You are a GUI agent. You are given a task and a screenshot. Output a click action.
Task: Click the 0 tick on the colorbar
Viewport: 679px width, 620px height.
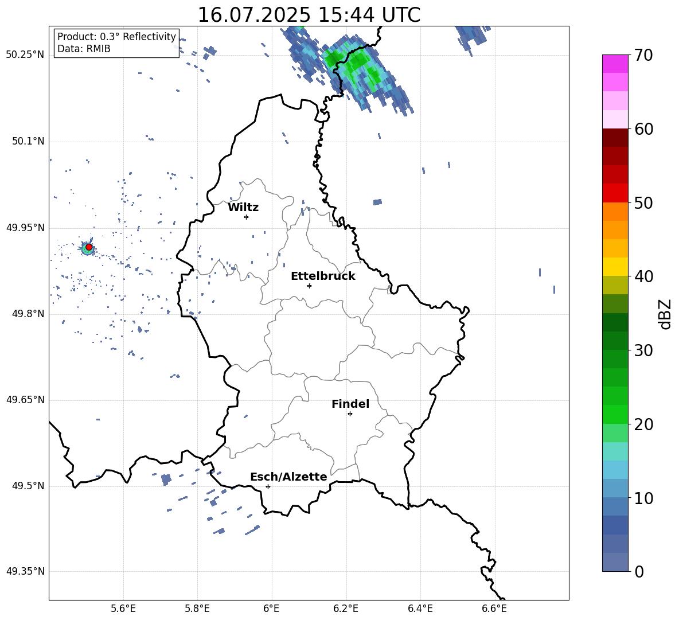pos(639,571)
